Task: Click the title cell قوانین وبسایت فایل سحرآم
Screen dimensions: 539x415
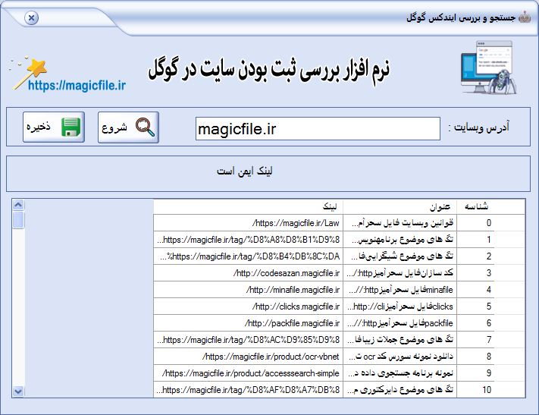Action: (x=400, y=223)
